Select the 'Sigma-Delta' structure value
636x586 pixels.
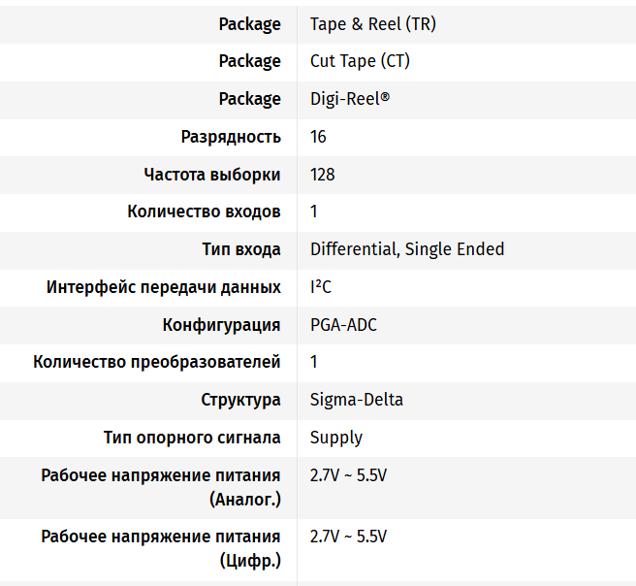(x=357, y=400)
